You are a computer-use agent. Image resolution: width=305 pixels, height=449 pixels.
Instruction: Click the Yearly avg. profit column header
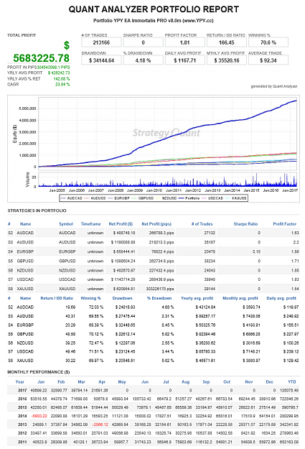tap(197, 298)
